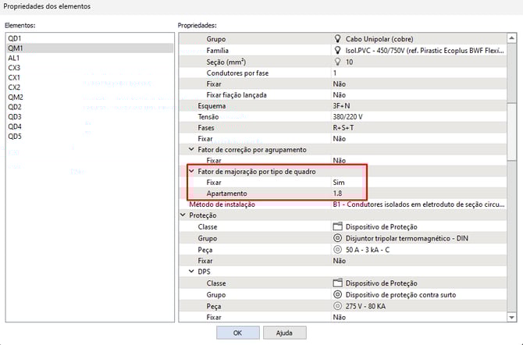Select element CX3 in the list
Viewport: 523px width, 345px height.
coord(14,68)
